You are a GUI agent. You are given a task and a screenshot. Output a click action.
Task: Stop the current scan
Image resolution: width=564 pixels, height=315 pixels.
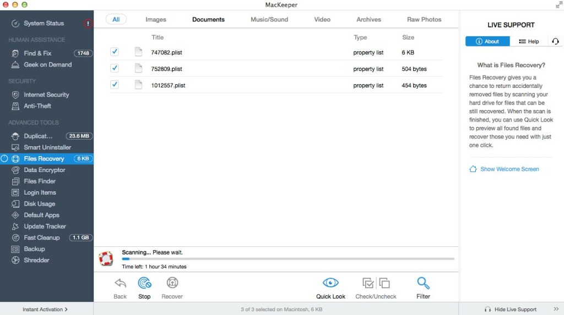pos(144,288)
